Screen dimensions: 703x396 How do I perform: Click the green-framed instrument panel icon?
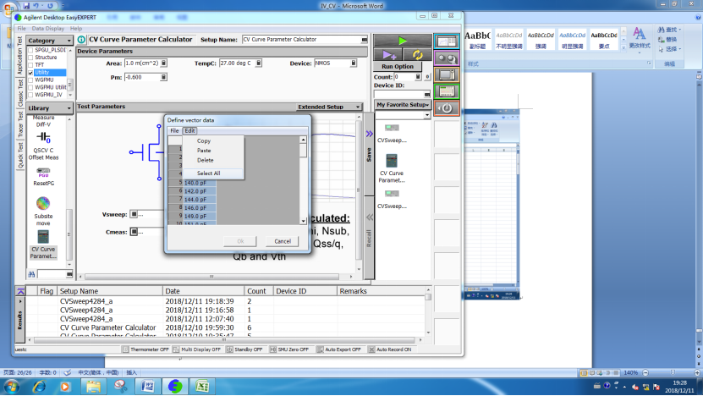pyautogui.click(x=447, y=91)
